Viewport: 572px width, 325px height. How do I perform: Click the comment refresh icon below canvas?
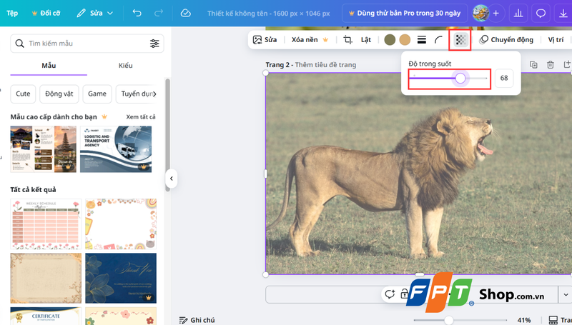coord(390,294)
